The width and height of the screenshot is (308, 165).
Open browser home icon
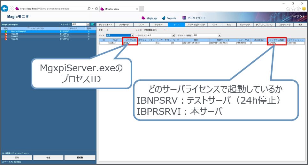pyautogui.click(x=288, y=9)
